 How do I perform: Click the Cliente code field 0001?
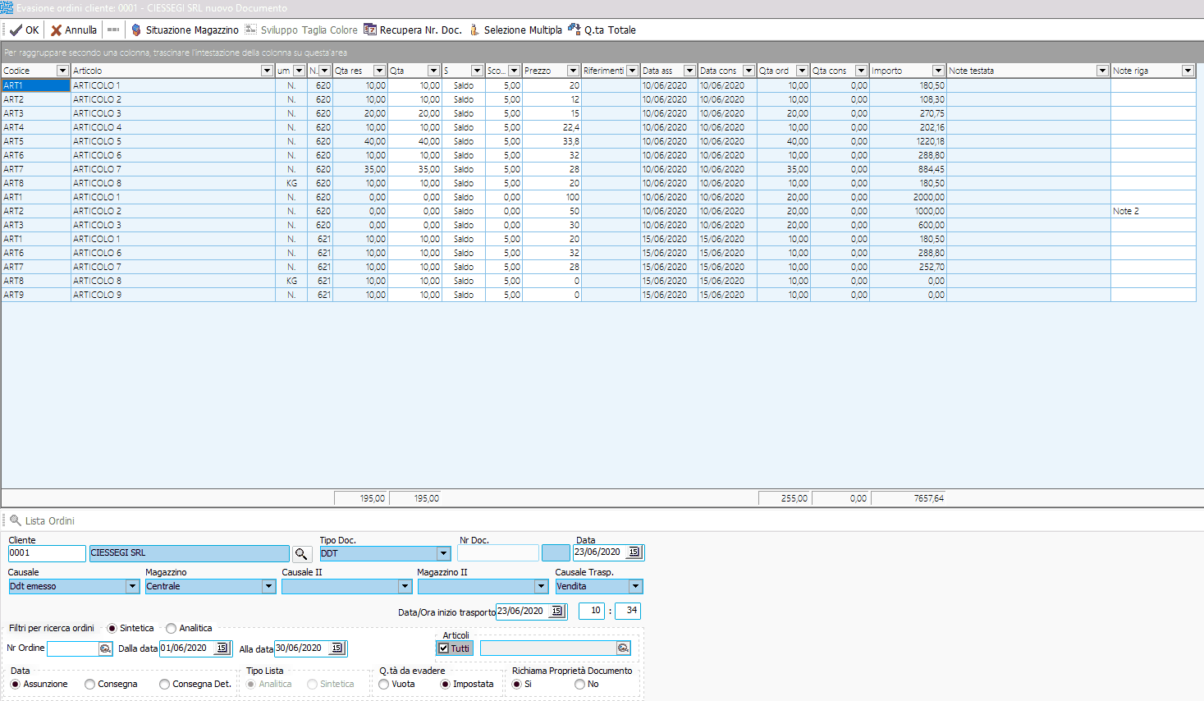tap(47, 554)
